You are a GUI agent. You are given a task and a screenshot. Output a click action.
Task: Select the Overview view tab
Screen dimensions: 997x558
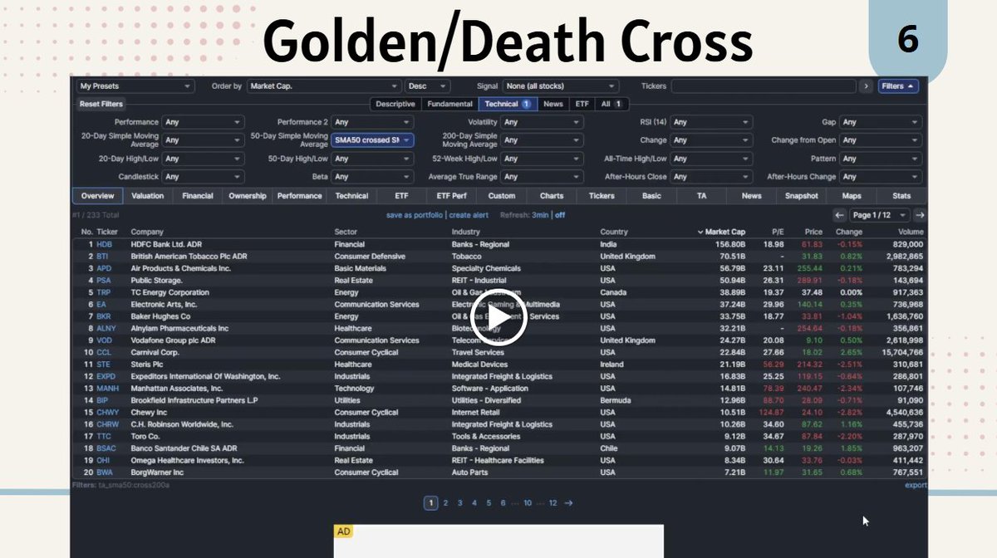tap(98, 196)
